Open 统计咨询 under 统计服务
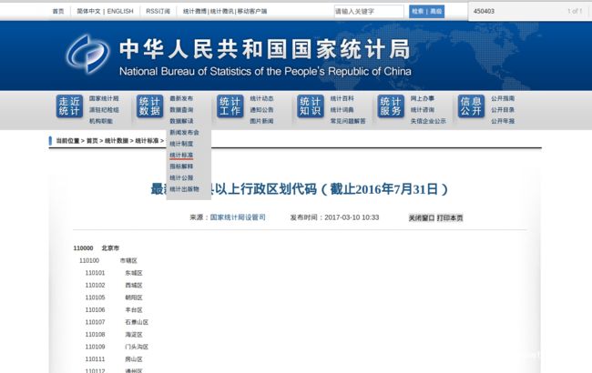Screen dimensions: 592x373 point(423,110)
